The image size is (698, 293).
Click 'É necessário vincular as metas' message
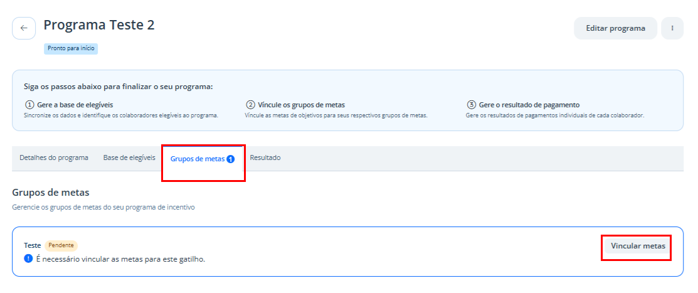[120, 259]
